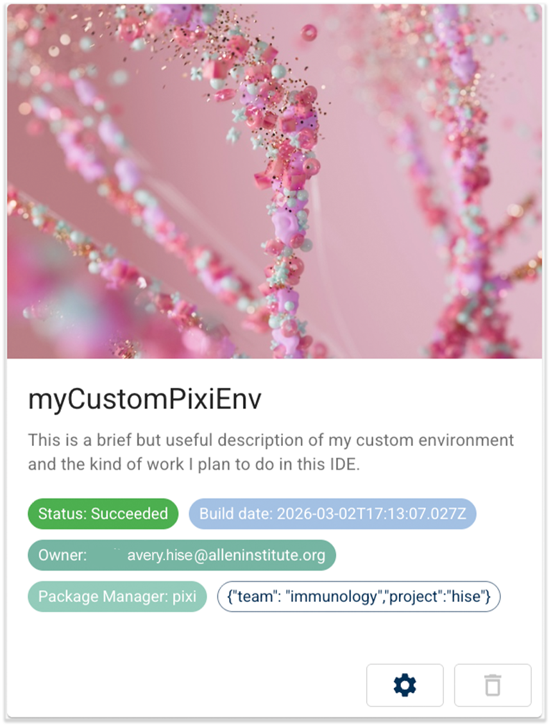
Task: Click the "Owner:" label text
Action: pyautogui.click(x=62, y=555)
